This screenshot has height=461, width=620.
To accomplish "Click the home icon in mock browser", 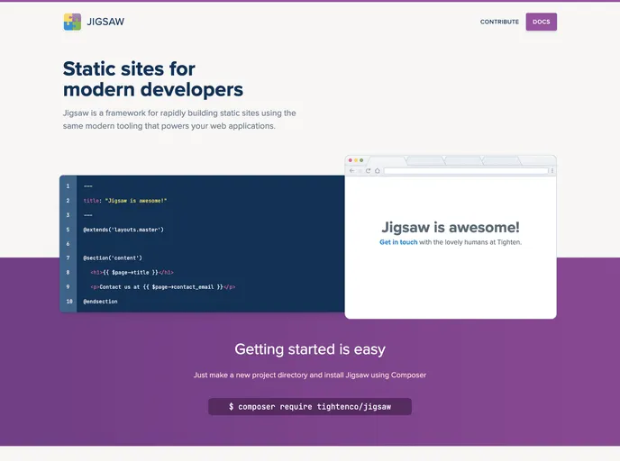I will 378,171.
